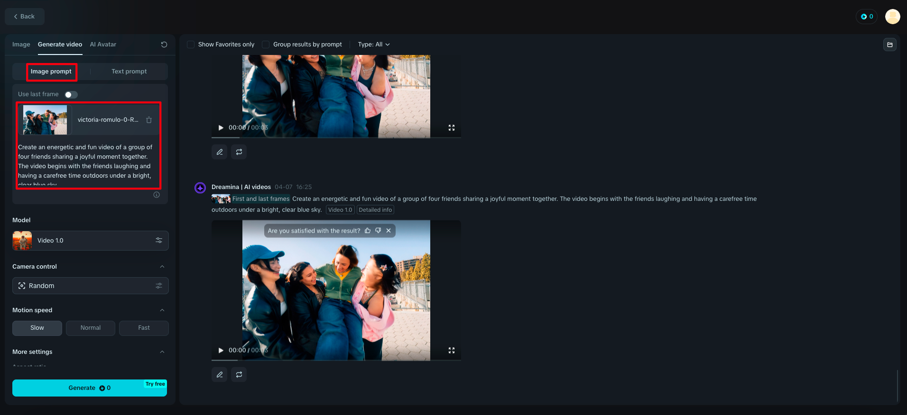Click the edit pencil under the second video
This screenshot has height=415, width=907.
tap(220, 375)
